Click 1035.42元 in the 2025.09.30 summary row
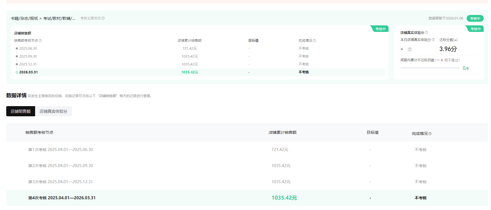The image size is (491, 210). [190, 56]
